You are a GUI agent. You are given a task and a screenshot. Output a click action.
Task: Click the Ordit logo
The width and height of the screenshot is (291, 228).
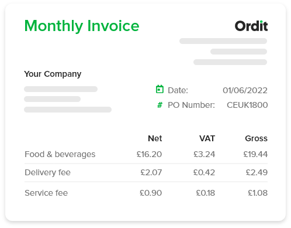[251, 26]
